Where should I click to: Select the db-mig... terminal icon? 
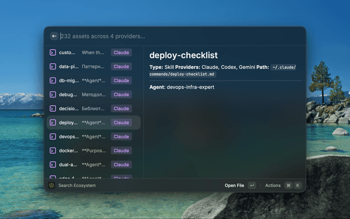click(x=52, y=80)
